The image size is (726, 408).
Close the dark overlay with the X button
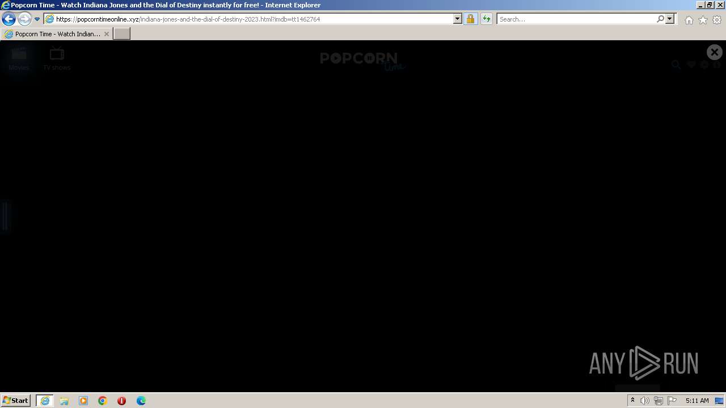[714, 52]
